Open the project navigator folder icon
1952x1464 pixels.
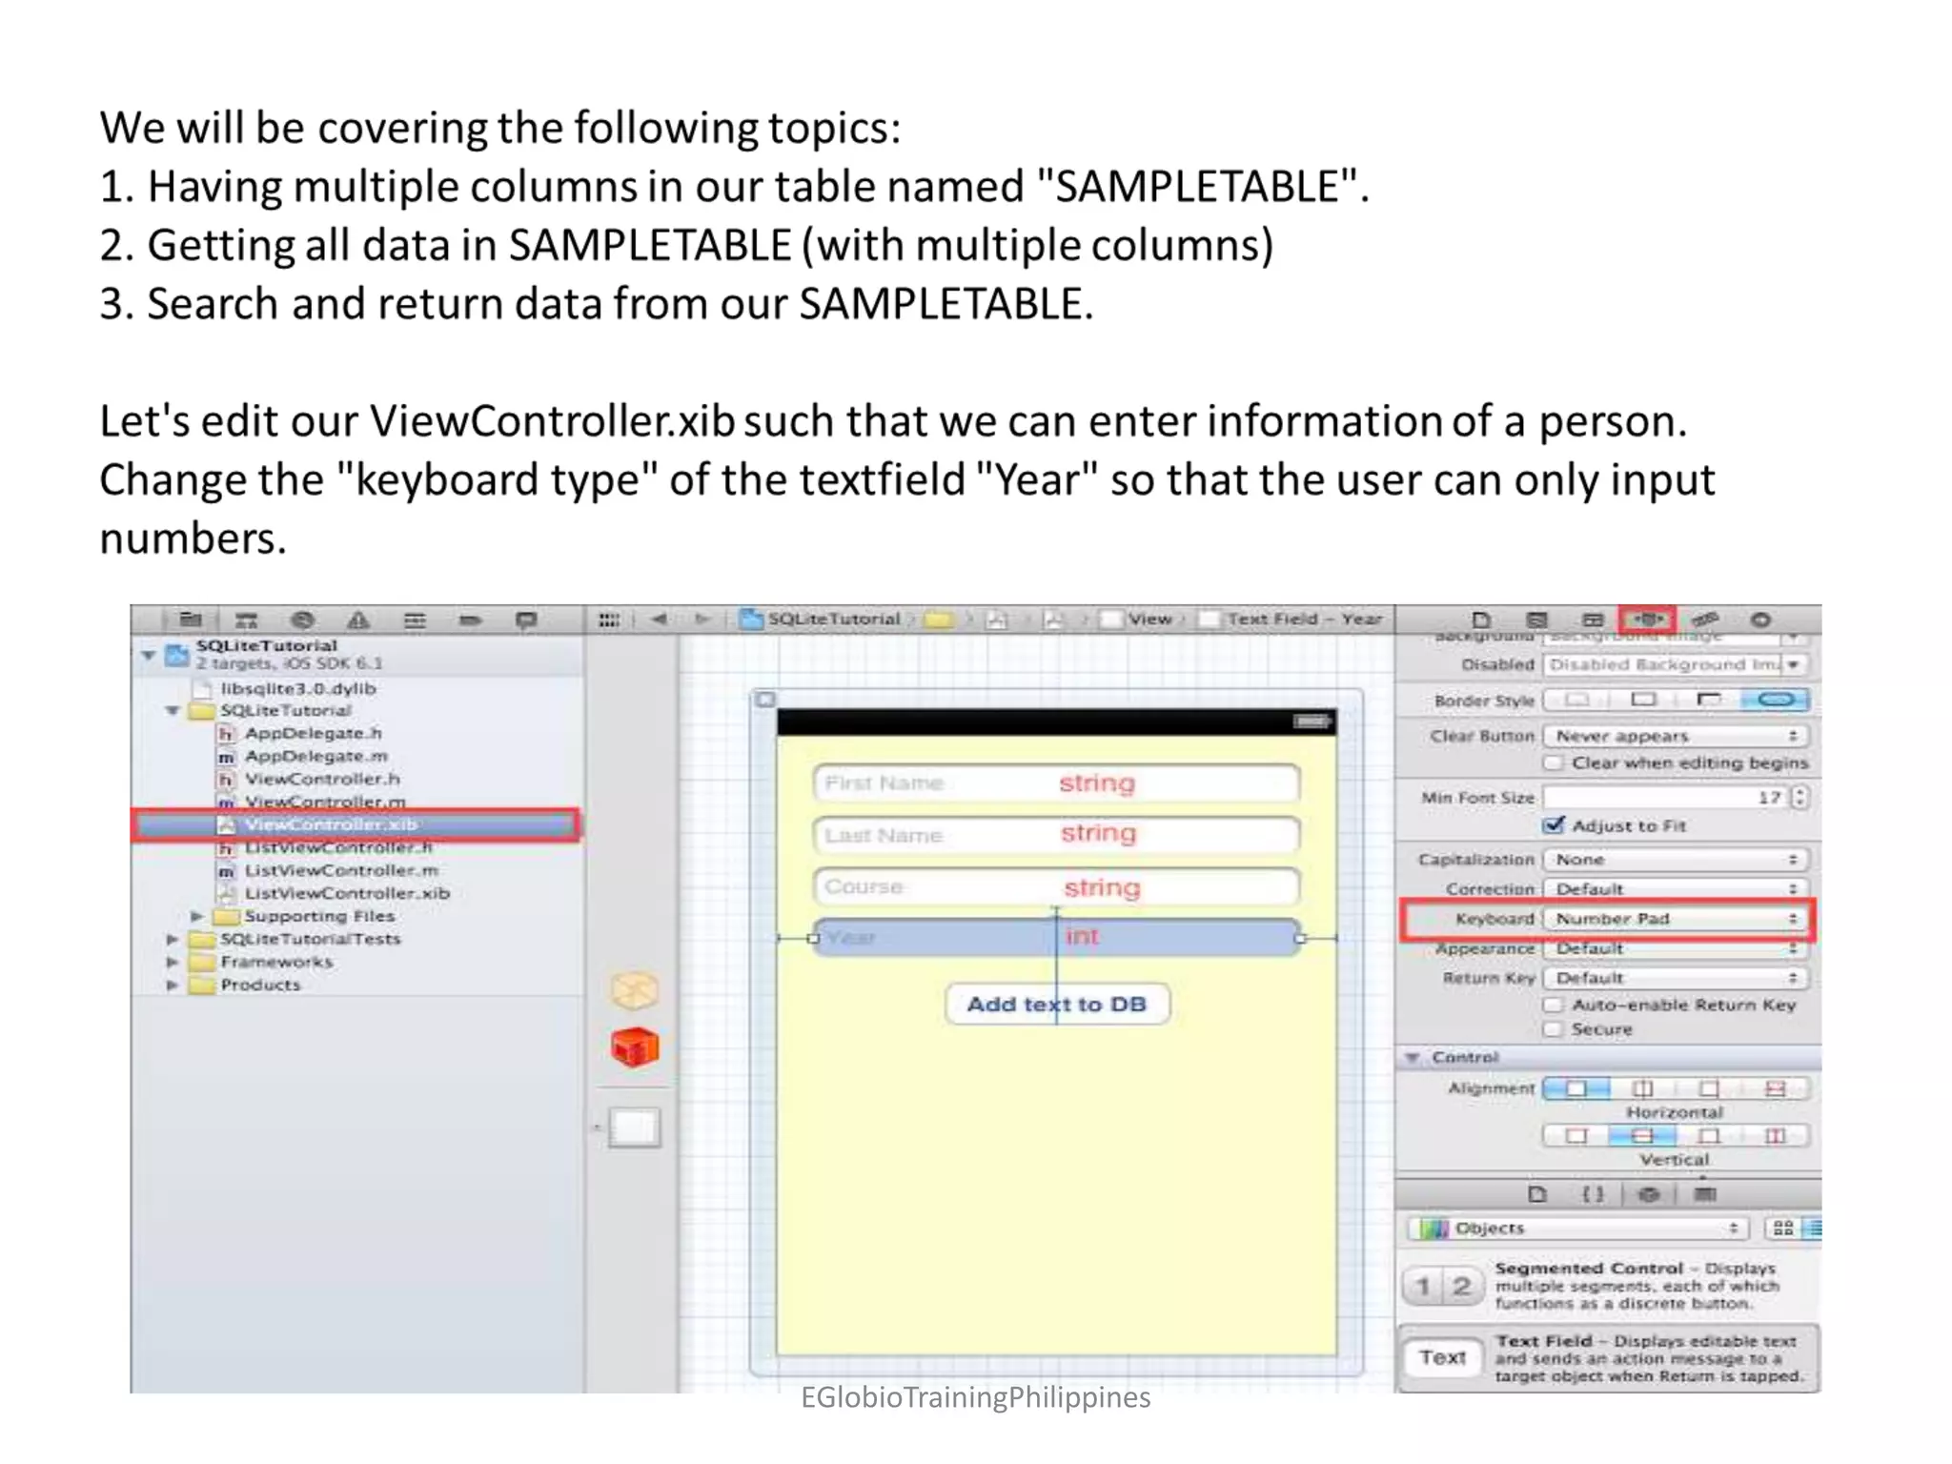pos(191,620)
